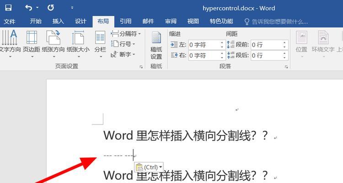Select the 布局 tab
343x183 pixels.
[103, 21]
